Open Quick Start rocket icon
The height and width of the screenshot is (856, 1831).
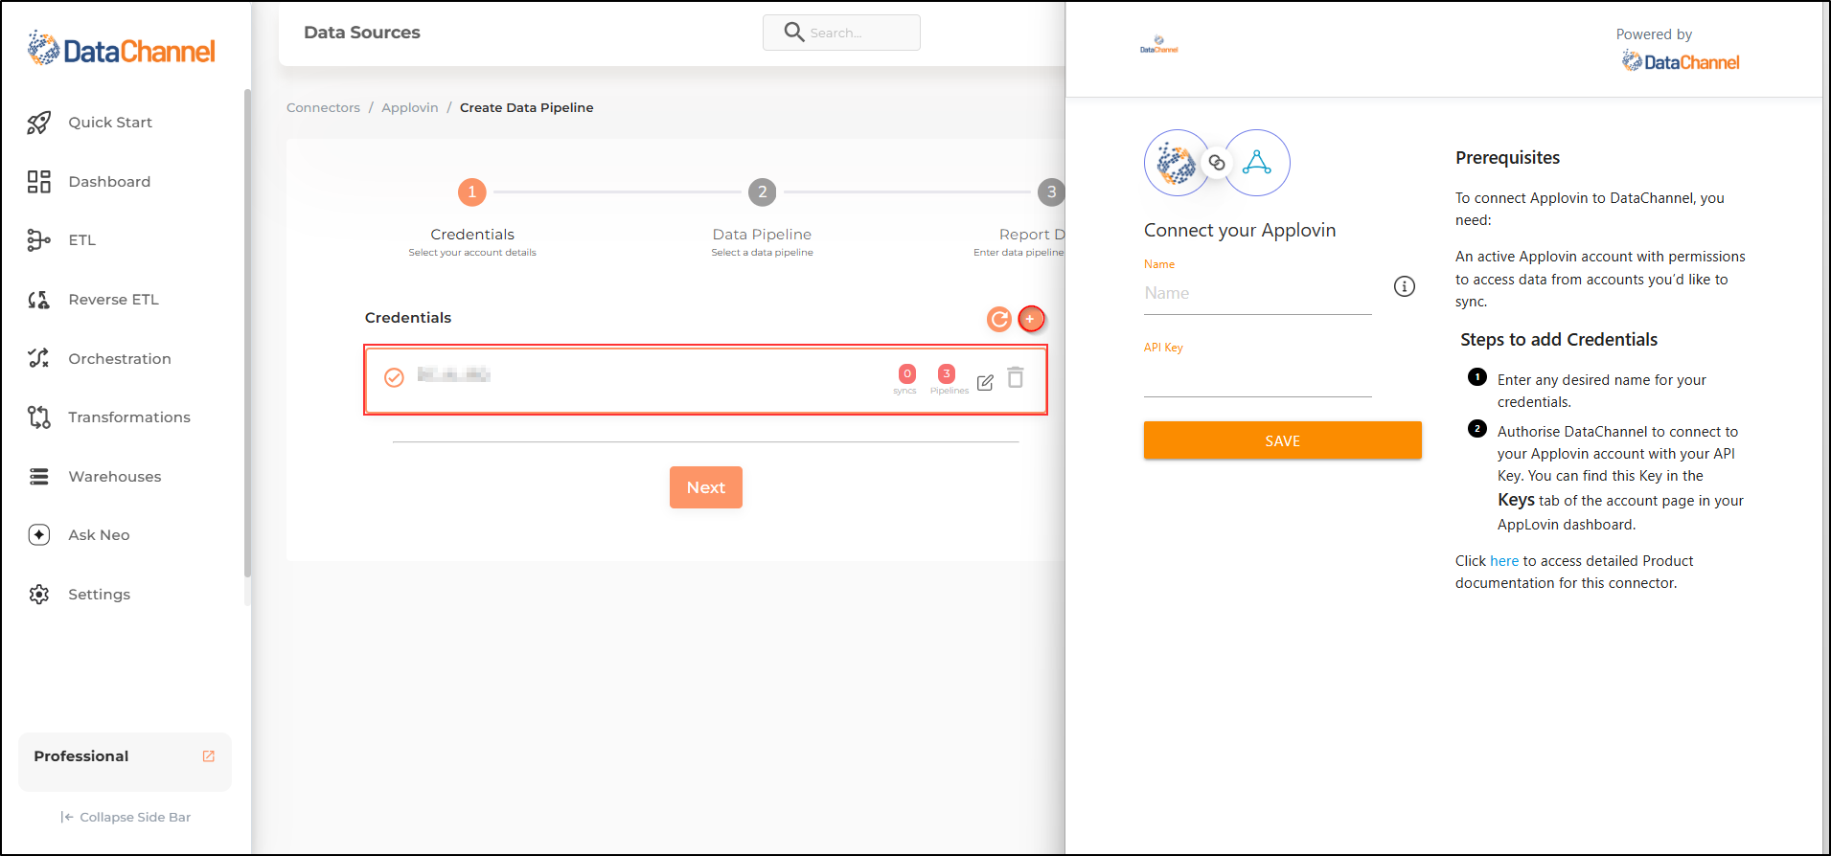[x=38, y=123]
